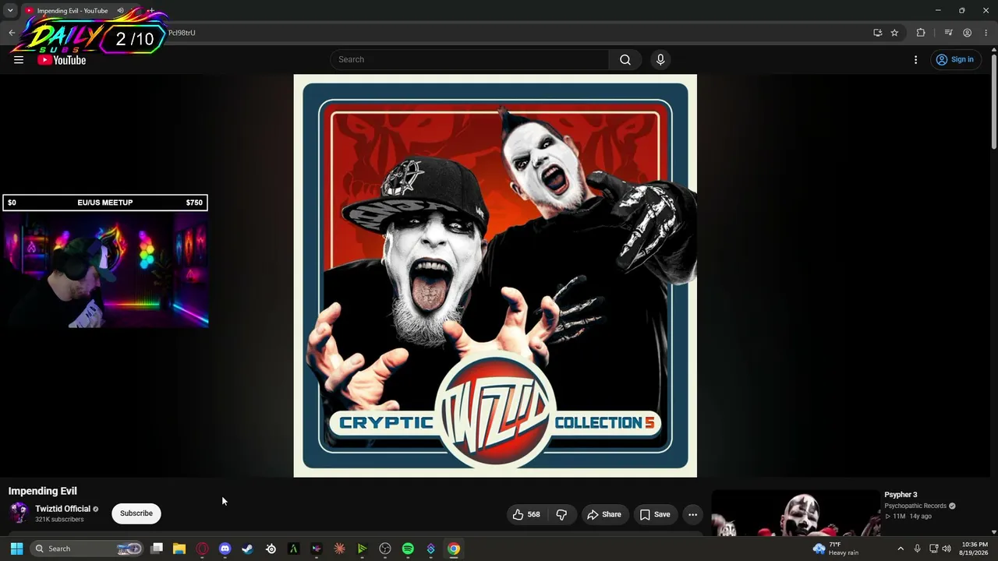Open OBS Studio from the taskbar
Viewport: 998px width, 561px height.
click(x=385, y=549)
